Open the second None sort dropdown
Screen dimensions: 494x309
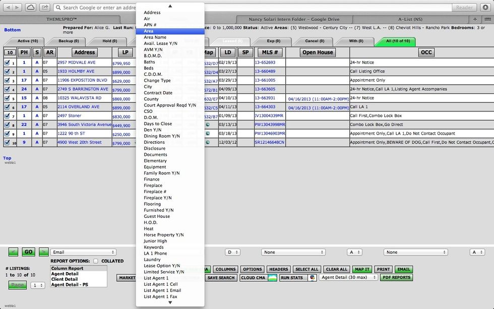tap(415, 252)
